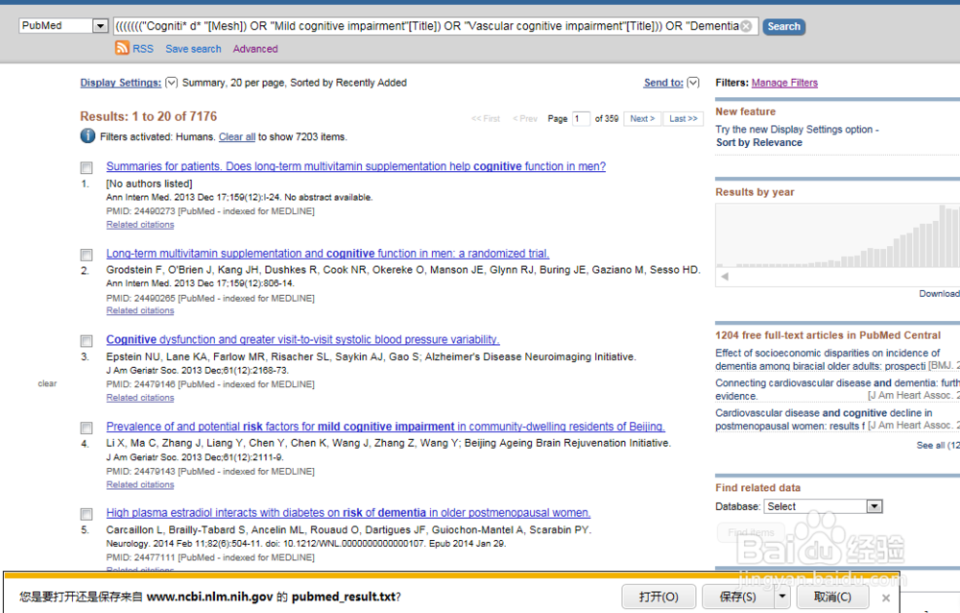Open the save button dropdown arrow in download bar
This screenshot has height=613, width=960.
click(781, 596)
